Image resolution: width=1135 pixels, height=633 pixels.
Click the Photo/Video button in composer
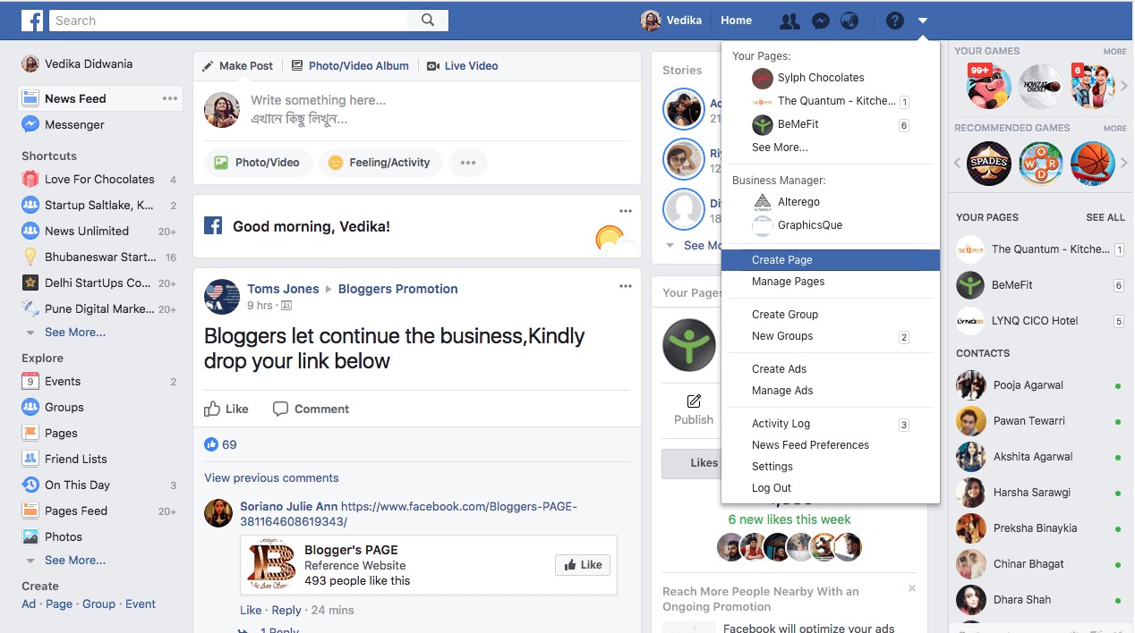click(258, 163)
